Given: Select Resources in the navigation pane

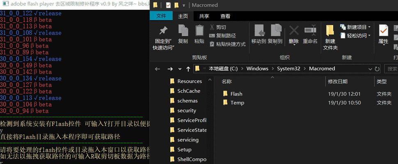Looking at the screenshot, I should (x=186, y=81).
